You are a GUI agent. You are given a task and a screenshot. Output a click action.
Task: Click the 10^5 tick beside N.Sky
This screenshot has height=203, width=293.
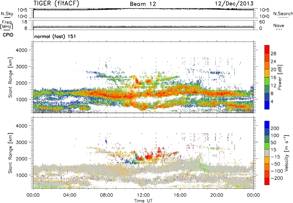click(x=22, y=10)
